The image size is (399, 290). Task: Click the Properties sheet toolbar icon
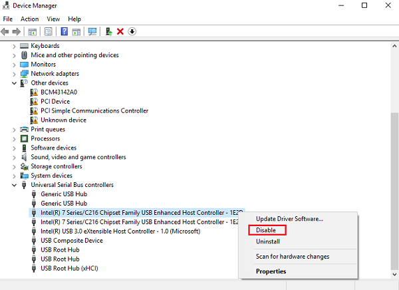(48, 31)
